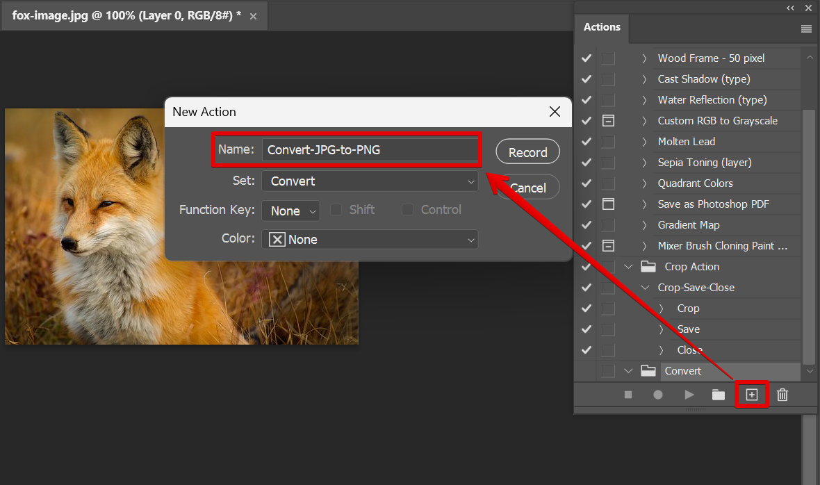Open the Function Key dropdown
This screenshot has height=485, width=820.
tap(290, 211)
